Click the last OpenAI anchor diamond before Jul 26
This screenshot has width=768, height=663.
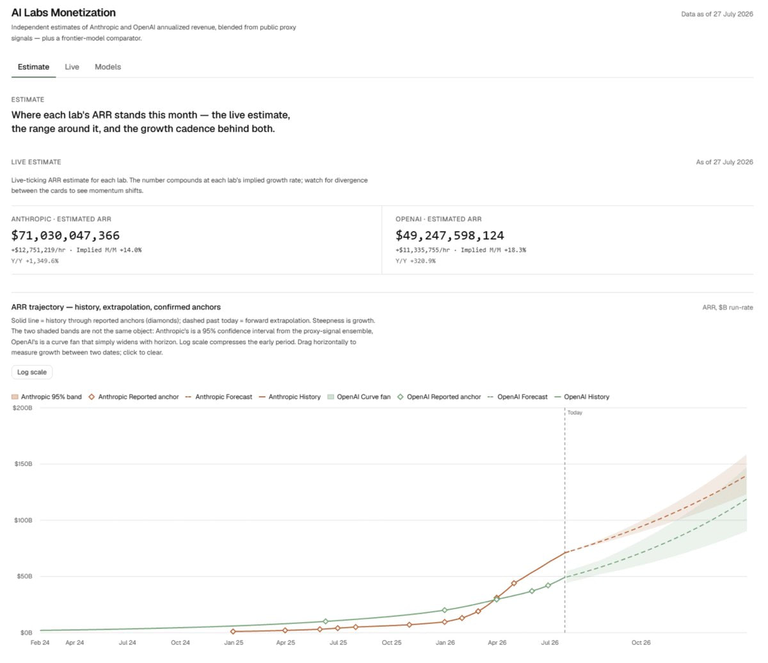548,586
